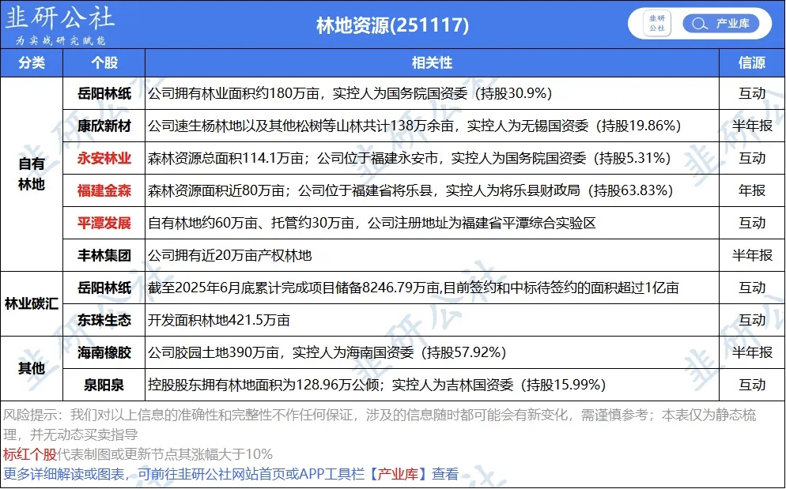Image resolution: width=786 pixels, height=489 pixels.
Task: Click the 个股 column header
Action: tap(104, 62)
